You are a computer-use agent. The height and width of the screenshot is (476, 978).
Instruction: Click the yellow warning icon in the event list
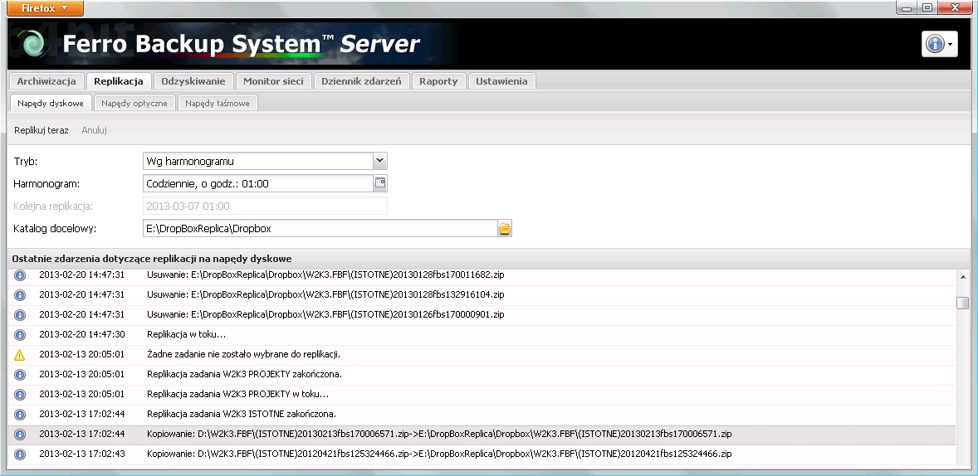pos(21,355)
